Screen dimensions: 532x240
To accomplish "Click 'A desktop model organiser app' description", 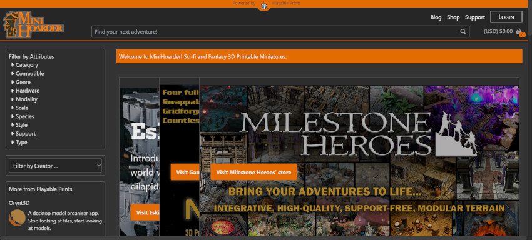I will pyautogui.click(x=65, y=221).
